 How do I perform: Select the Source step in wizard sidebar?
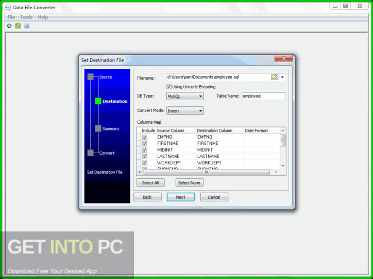[x=106, y=77]
